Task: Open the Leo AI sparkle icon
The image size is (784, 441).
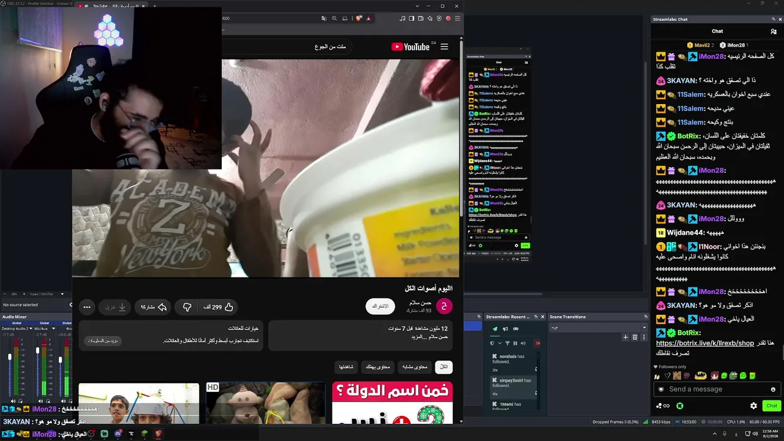Action: tap(430, 18)
